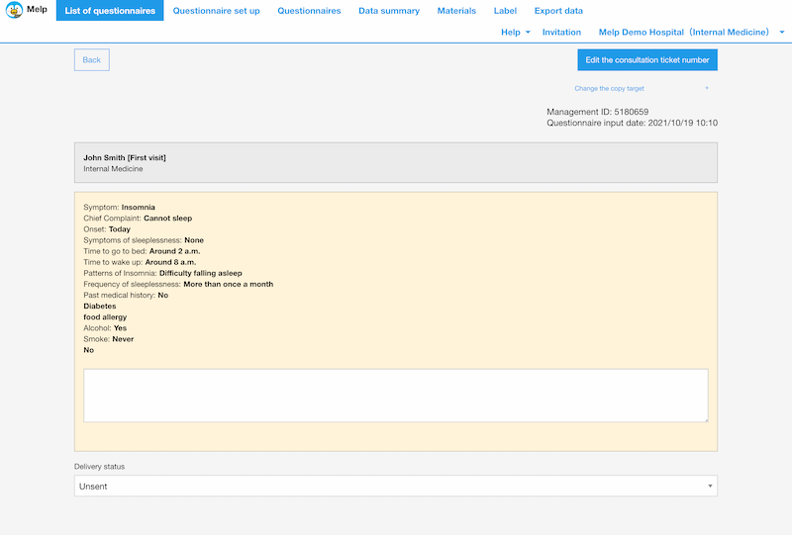Click the Alcohol: Yes line
Viewport: 792px width, 535px height.
[x=105, y=328]
